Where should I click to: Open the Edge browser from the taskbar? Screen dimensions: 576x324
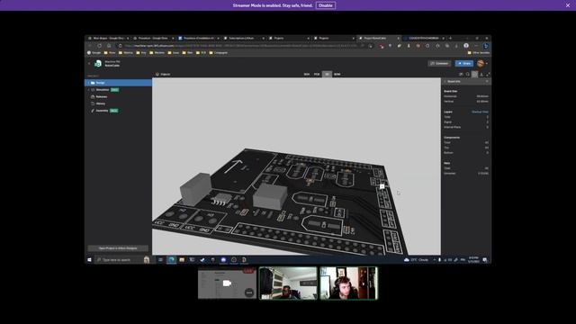[x=171, y=260]
